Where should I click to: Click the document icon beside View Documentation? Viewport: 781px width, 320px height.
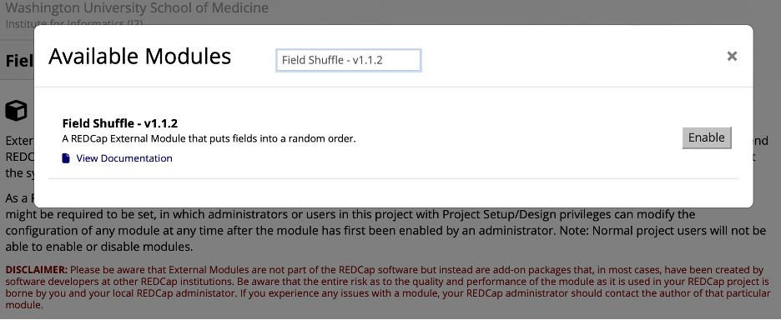66,158
